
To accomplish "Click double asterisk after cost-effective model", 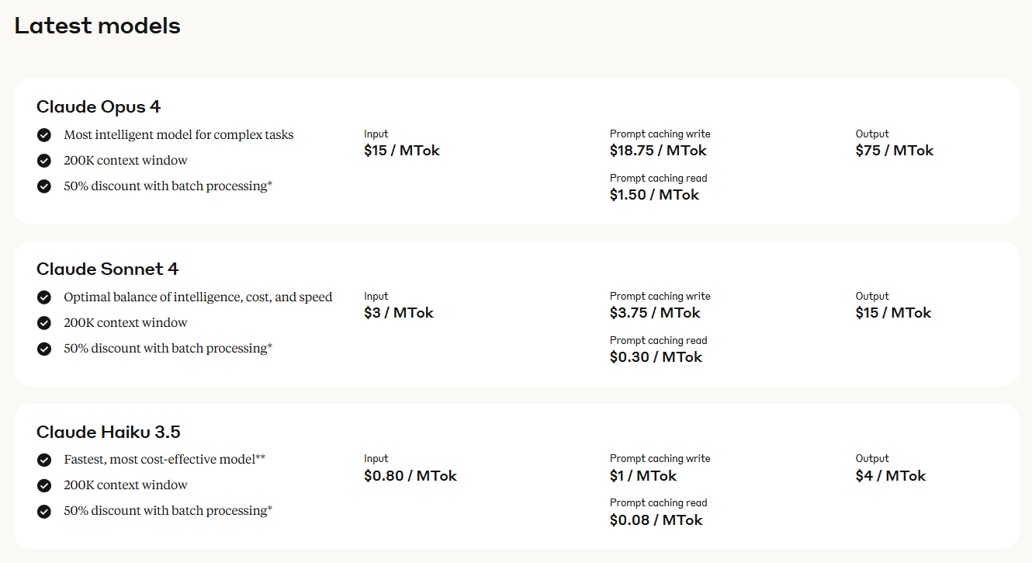I will (261, 457).
